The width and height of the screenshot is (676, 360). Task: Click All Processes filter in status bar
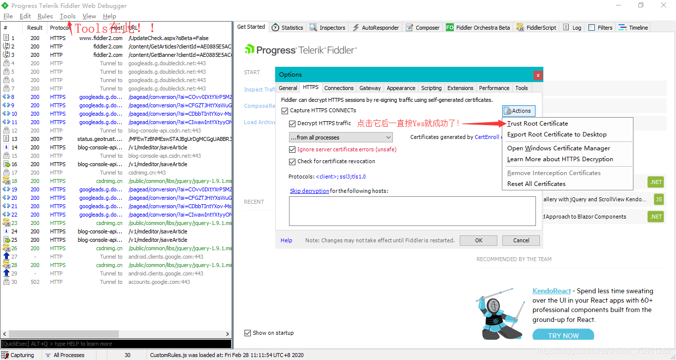pos(64,355)
